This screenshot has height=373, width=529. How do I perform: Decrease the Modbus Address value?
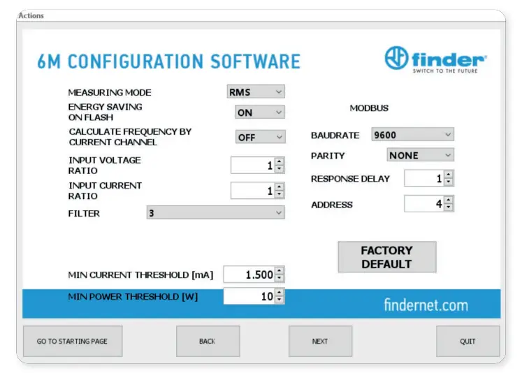point(449,207)
